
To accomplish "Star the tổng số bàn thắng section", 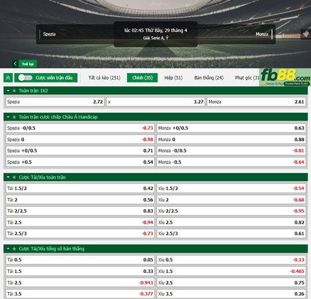I will (x=14, y=248).
